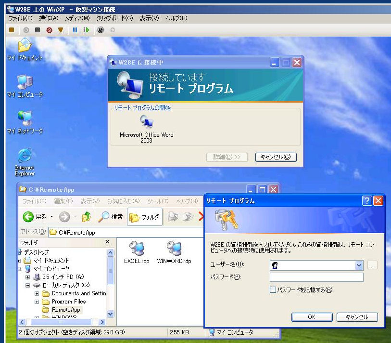Click the Snapshot camera icon
The width and height of the screenshot is (391, 343).
(101, 30)
